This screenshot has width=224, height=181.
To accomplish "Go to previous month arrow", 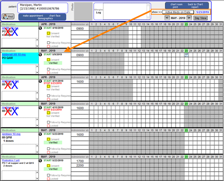I will [x=167, y=18].
